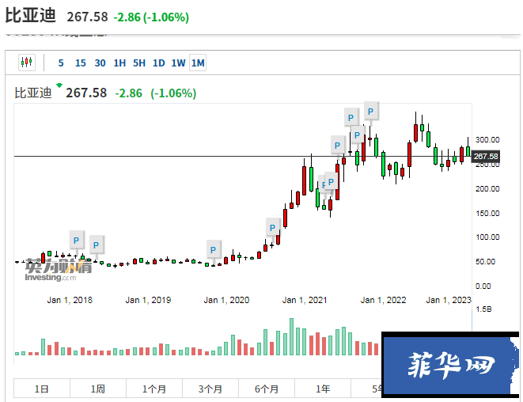Switch to the 1H interval
This screenshot has width=523, height=402.
119,63
